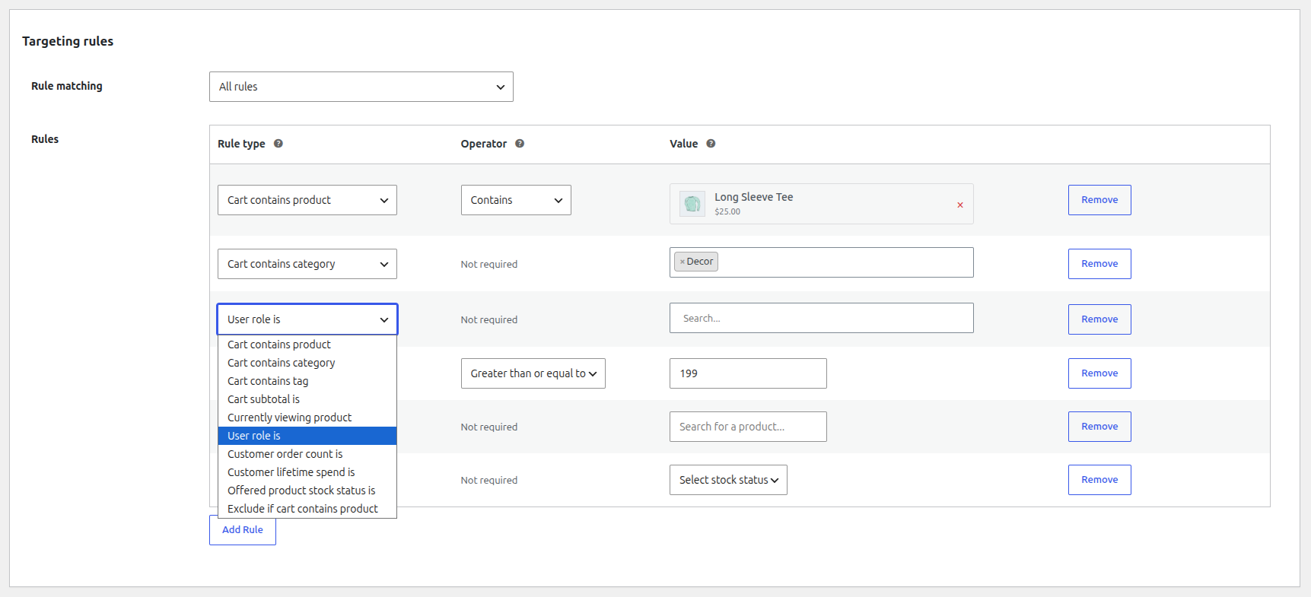Screen dimensions: 1311x597
Task: Remove the Long Sleeve Tee rule row
Action: [1099, 200]
